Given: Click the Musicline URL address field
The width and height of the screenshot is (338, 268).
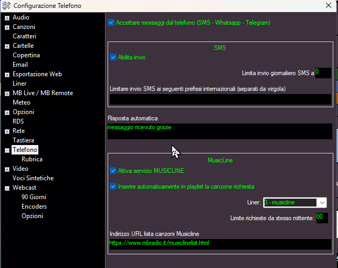Looking at the screenshot, I should tap(219, 244).
